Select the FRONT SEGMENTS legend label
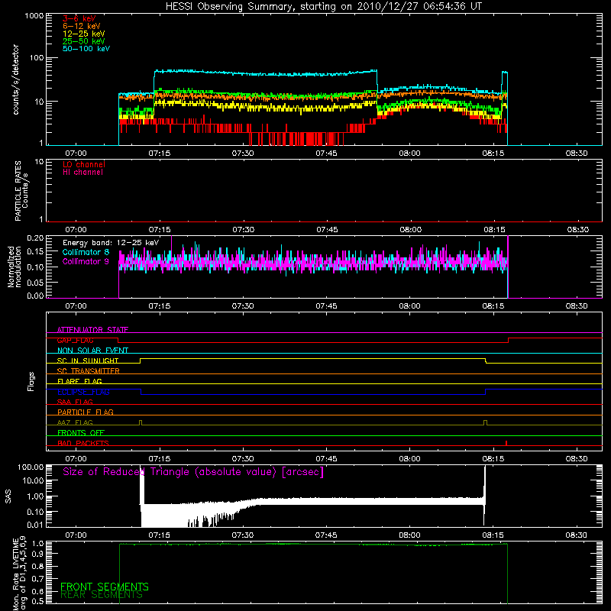 (x=105, y=587)
